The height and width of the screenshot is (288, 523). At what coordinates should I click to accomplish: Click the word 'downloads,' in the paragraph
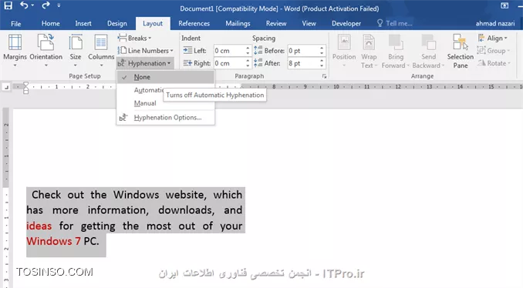[x=187, y=210]
